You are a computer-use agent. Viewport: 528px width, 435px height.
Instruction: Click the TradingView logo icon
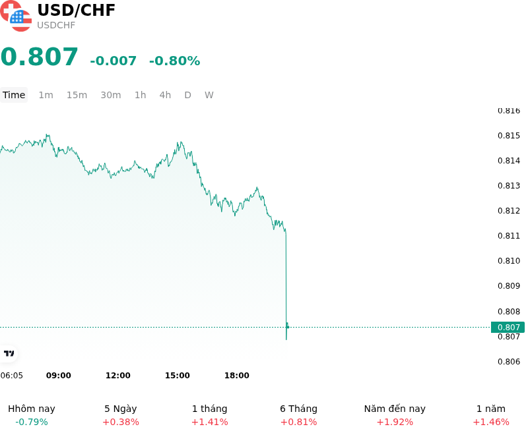pos(9,353)
